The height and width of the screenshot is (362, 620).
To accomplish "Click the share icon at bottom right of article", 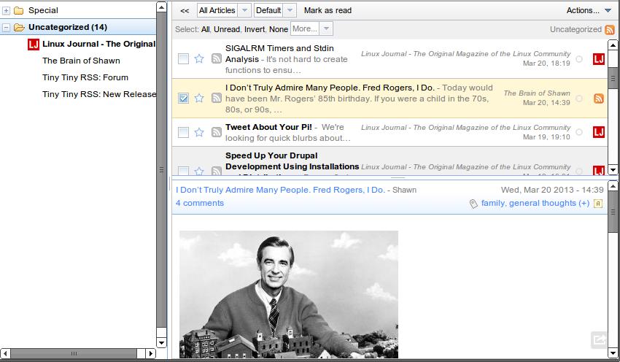I will coord(599,339).
